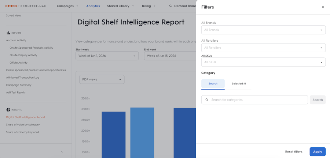Open Offsite Activity report

pos(19,63)
